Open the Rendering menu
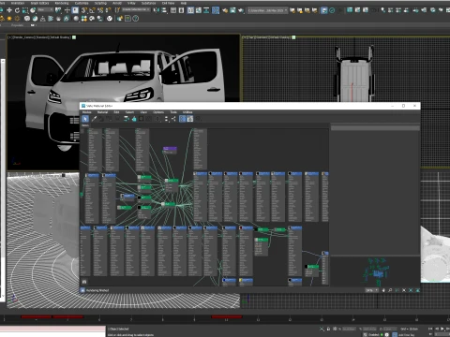The height and width of the screenshot is (337, 450). pyautogui.click(x=62, y=3)
